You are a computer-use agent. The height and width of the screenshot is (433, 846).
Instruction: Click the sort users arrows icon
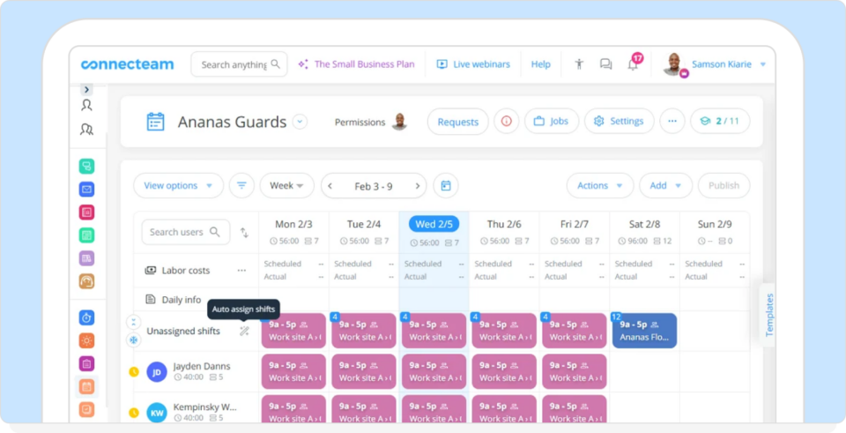pyautogui.click(x=244, y=233)
